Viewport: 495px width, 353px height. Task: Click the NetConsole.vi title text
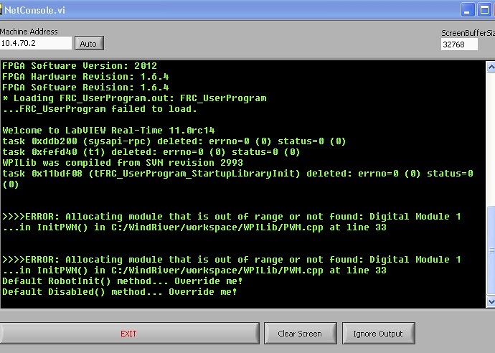pos(34,10)
